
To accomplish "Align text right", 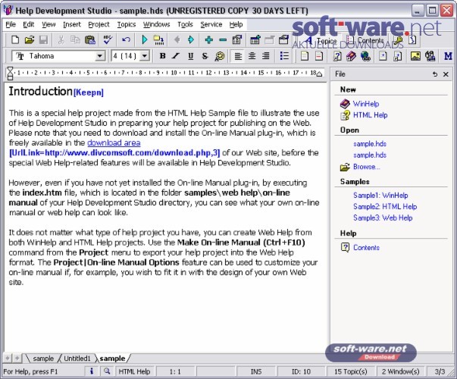I will (265, 55).
